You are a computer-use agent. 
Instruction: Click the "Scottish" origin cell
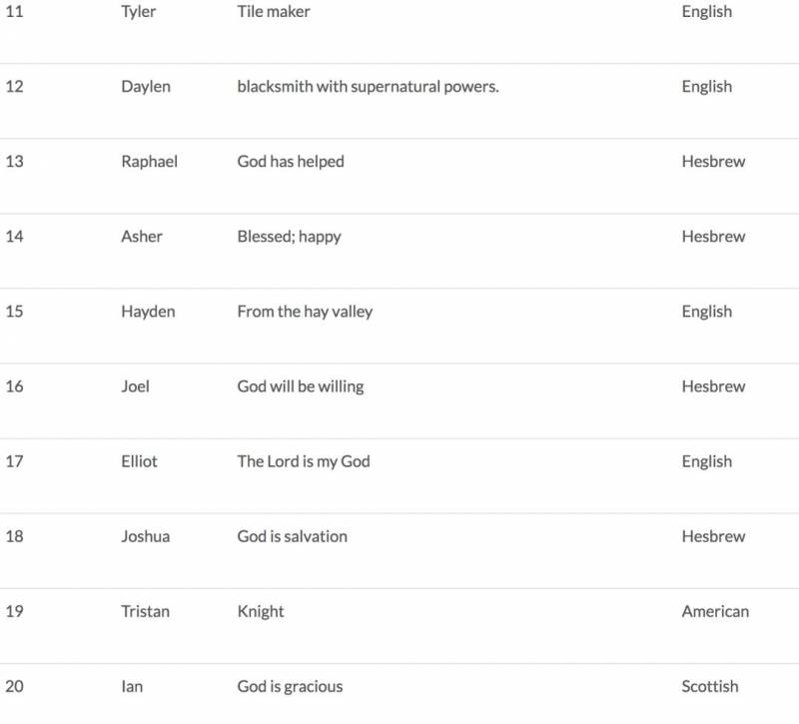tap(710, 686)
